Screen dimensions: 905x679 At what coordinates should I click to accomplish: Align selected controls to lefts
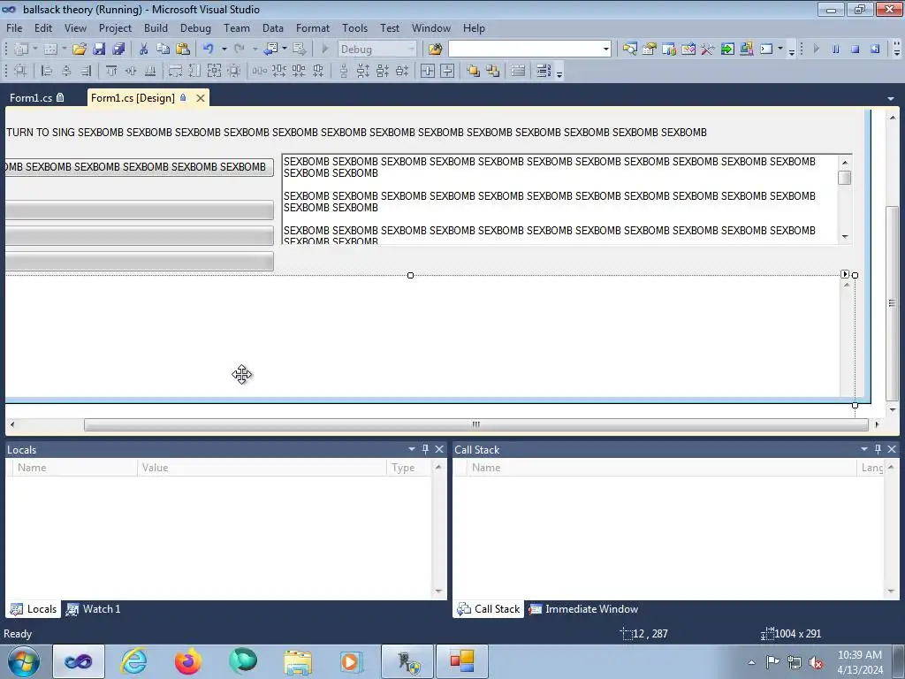coord(47,71)
